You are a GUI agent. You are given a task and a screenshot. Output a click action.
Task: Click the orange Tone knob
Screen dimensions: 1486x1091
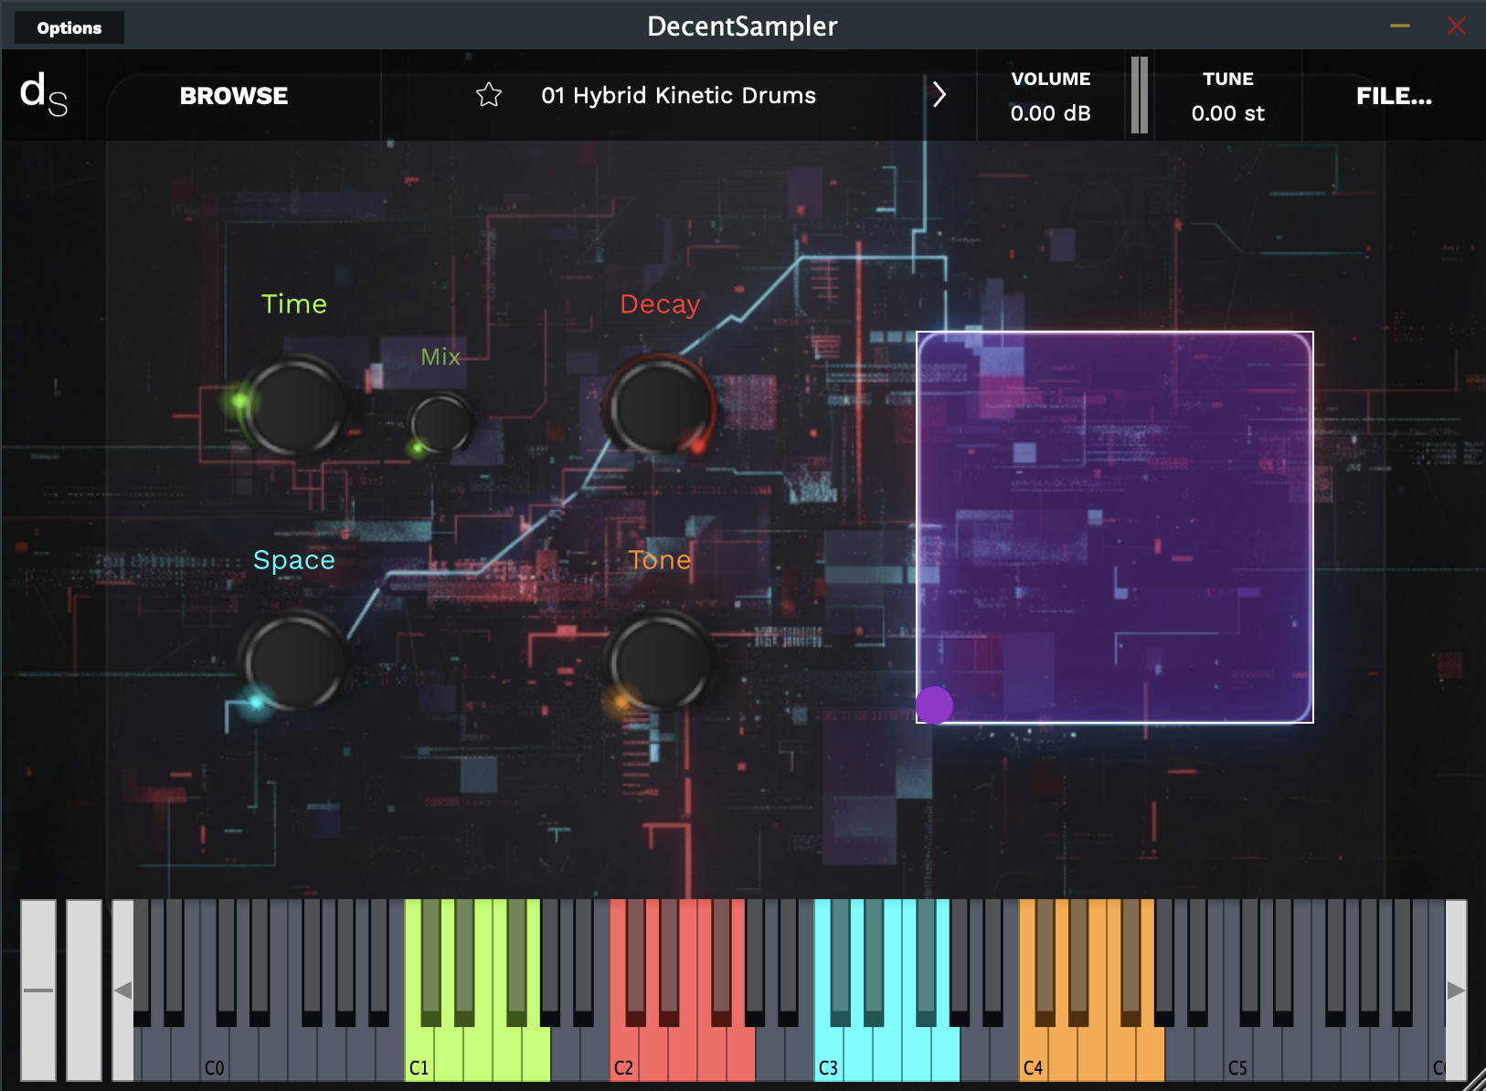coord(660,661)
